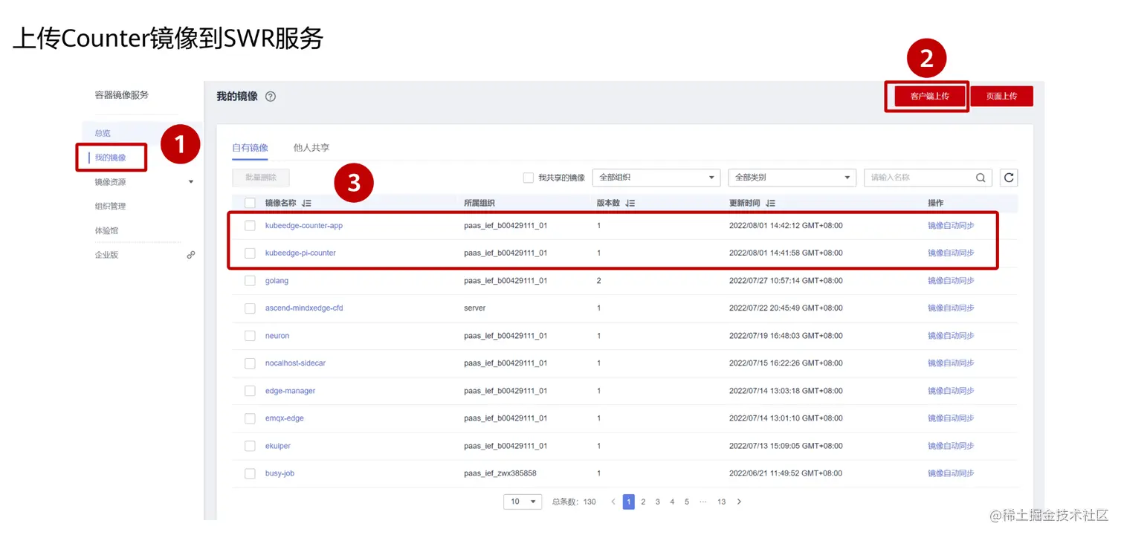Open the 全部组织 dropdown
This screenshot has height=538, width=1124.
click(656, 178)
